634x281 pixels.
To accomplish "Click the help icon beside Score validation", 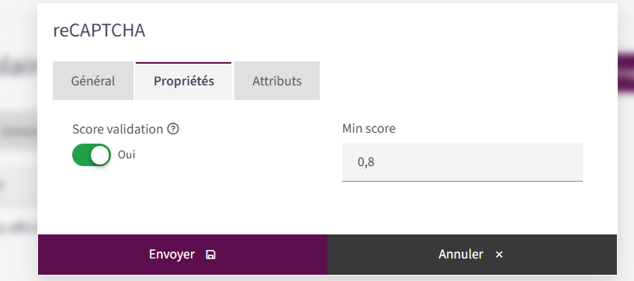I will (x=173, y=130).
